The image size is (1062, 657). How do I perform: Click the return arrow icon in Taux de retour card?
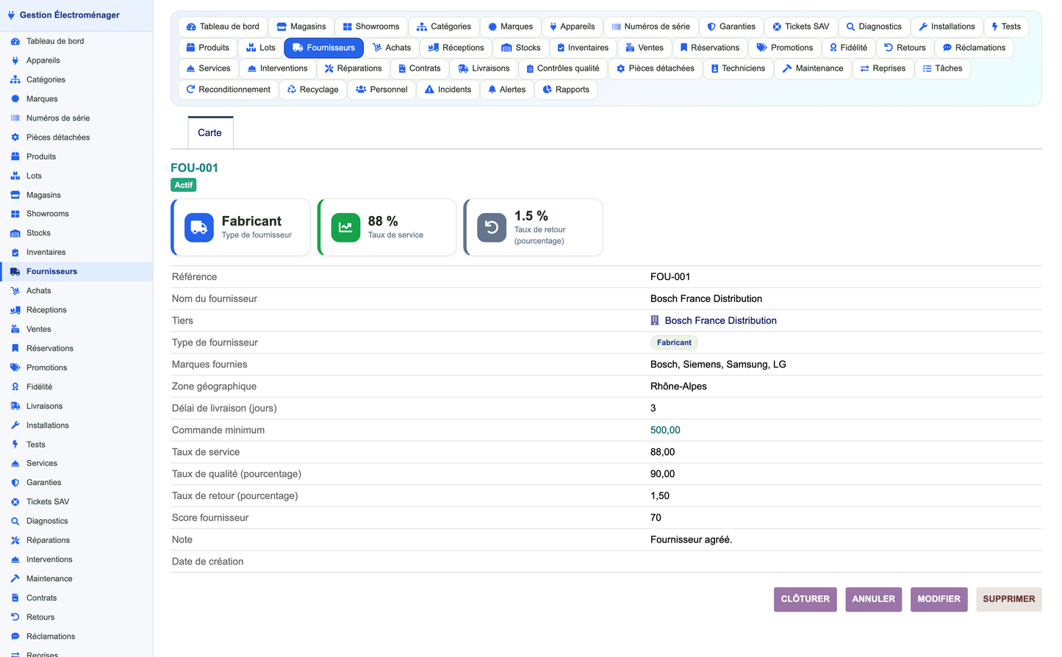click(492, 228)
